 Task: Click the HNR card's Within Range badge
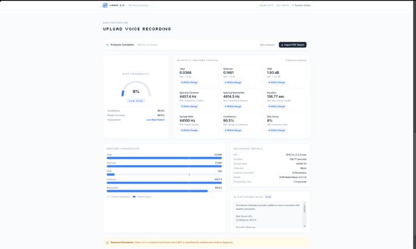(x=277, y=82)
